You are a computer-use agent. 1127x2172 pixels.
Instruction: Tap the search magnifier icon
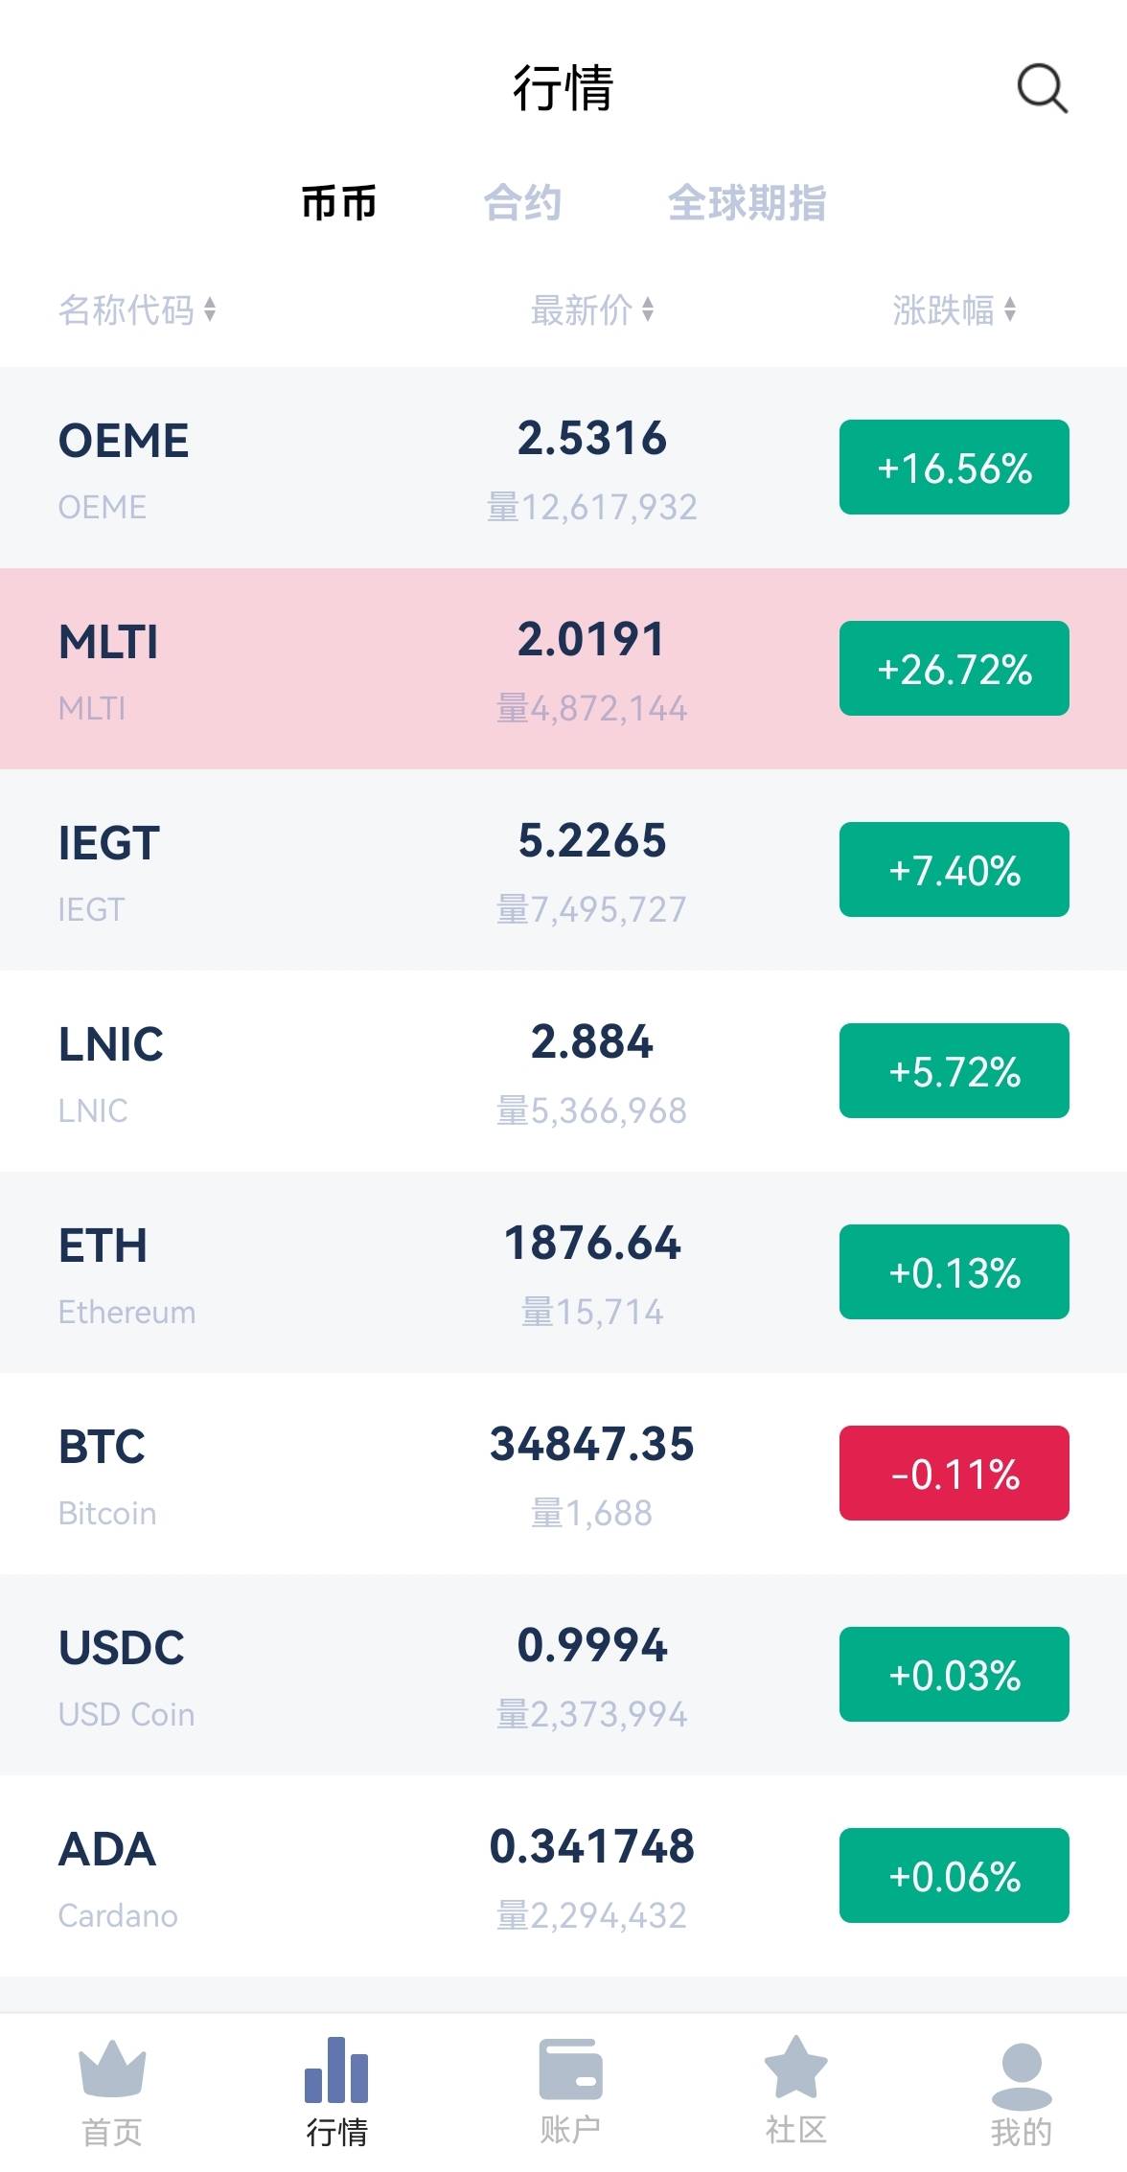[1042, 89]
